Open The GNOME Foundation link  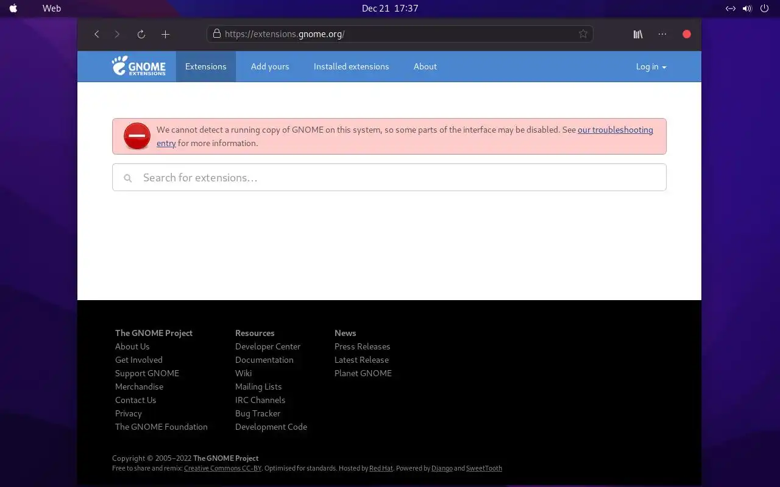(161, 427)
